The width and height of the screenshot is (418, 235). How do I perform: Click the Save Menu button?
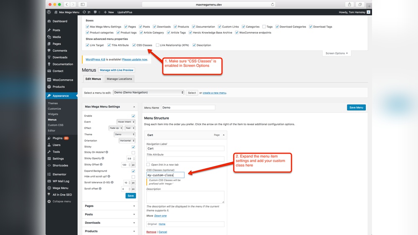click(x=356, y=108)
